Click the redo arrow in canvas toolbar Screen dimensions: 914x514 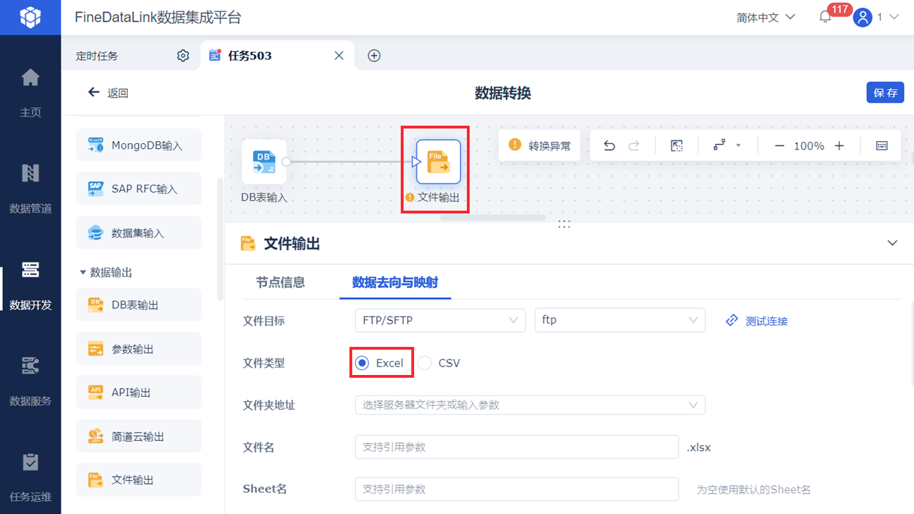click(x=633, y=145)
